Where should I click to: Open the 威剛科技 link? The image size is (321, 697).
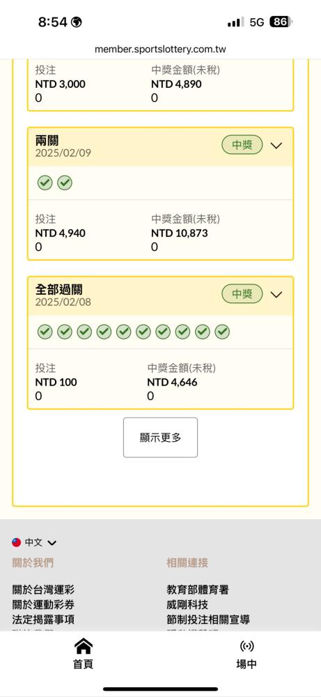pos(187,604)
